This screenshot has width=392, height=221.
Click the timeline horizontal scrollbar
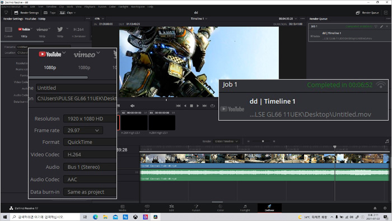click(x=217, y=202)
